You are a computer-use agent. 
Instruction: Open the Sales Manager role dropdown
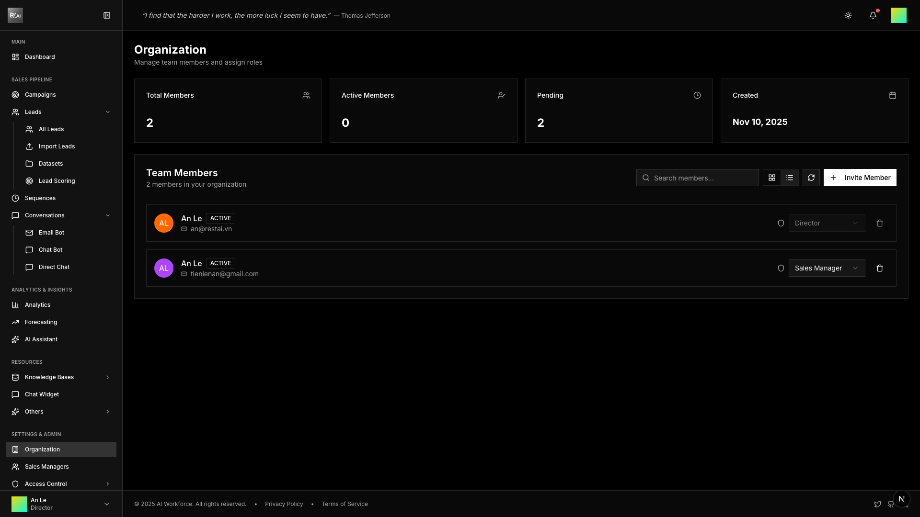[826, 268]
